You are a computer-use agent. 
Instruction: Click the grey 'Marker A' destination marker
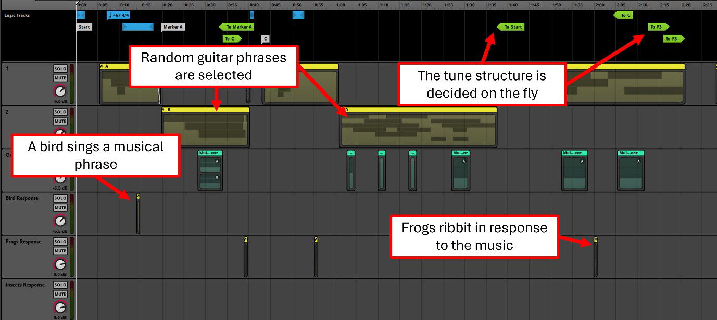click(173, 27)
